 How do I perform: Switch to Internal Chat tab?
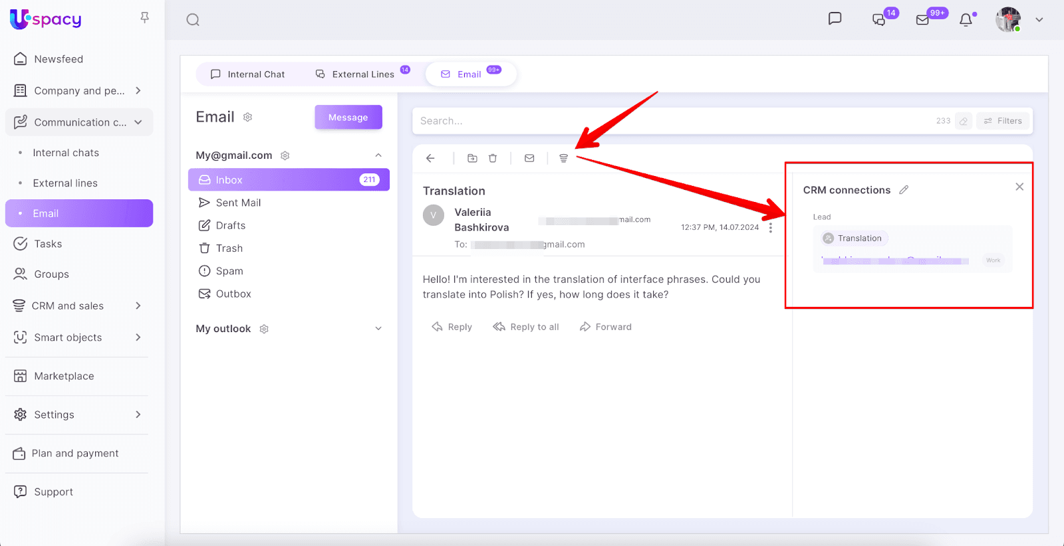coord(247,74)
